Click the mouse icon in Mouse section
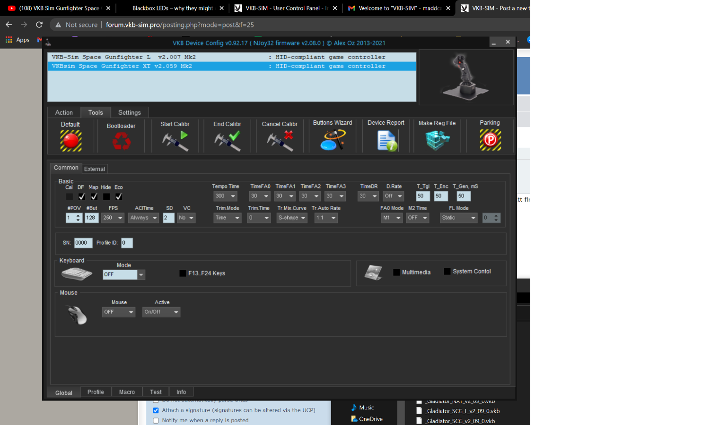 [77, 314]
